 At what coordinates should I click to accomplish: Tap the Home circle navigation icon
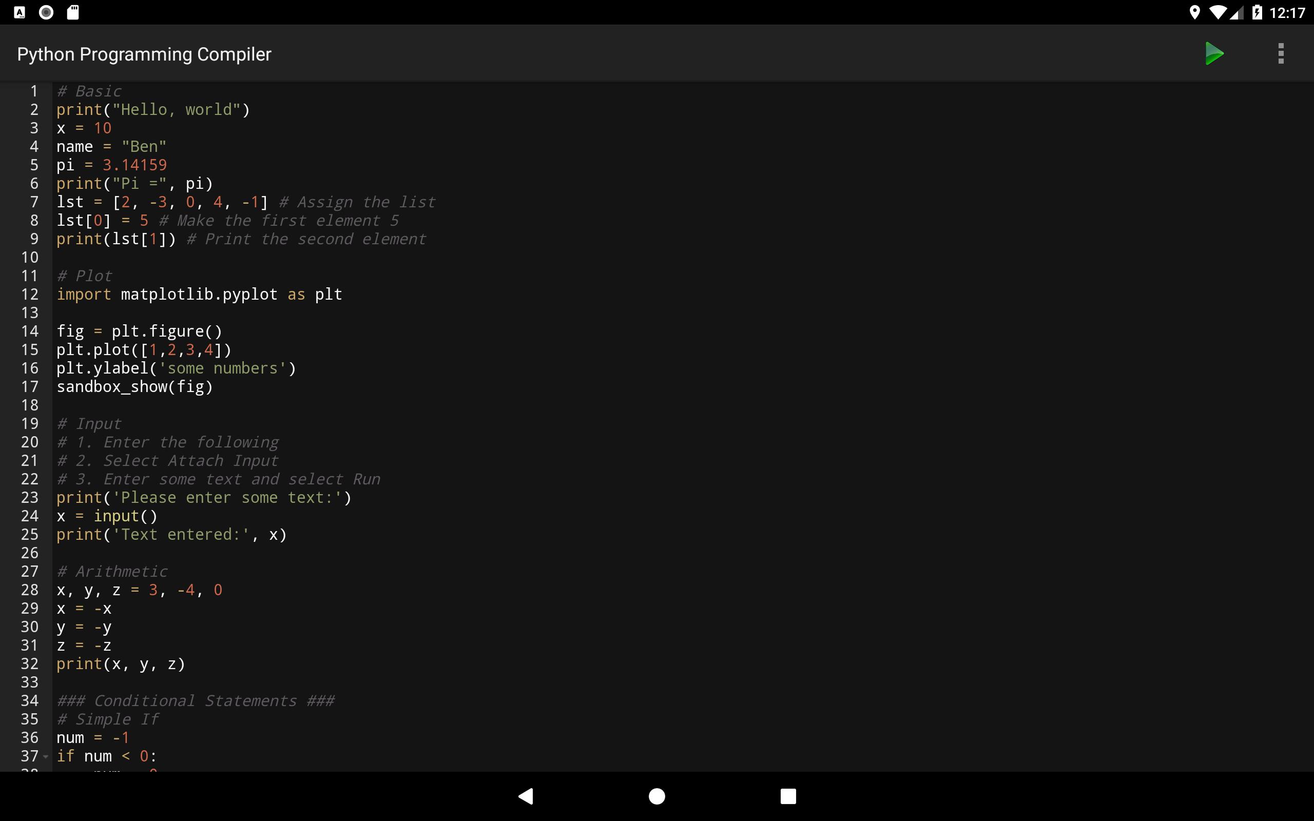click(x=656, y=796)
